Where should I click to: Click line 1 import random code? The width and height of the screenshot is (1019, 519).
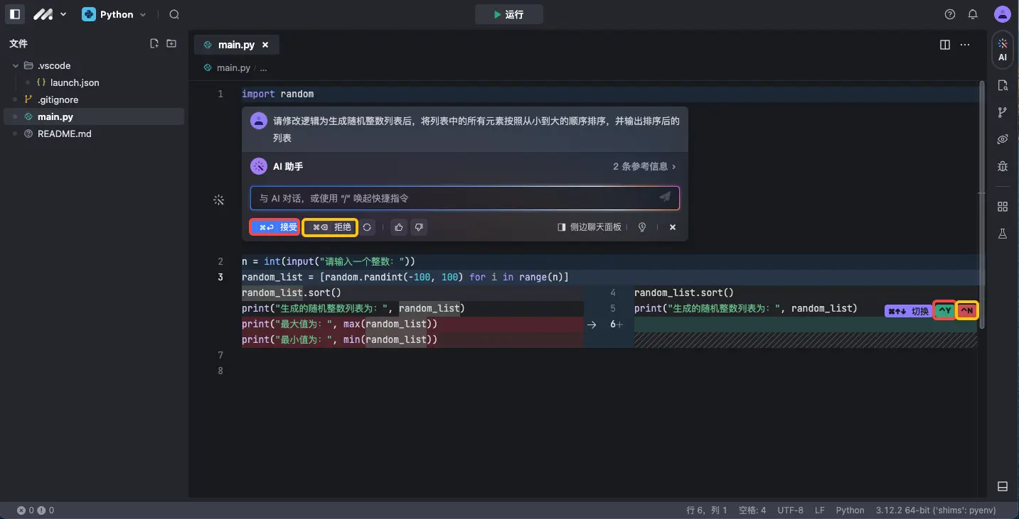click(x=277, y=94)
